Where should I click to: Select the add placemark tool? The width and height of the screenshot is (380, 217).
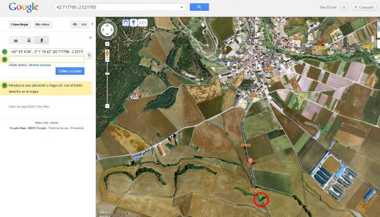point(133,22)
